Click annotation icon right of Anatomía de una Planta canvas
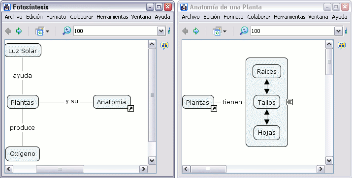Image resolution: width=352 pixels, height=178 pixels. pos(342,46)
